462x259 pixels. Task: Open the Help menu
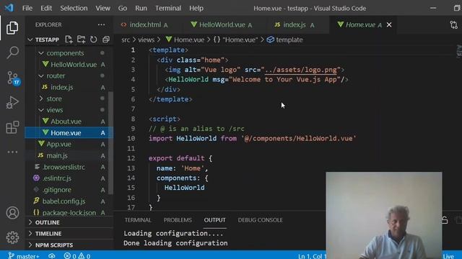pyautogui.click(x=196, y=8)
